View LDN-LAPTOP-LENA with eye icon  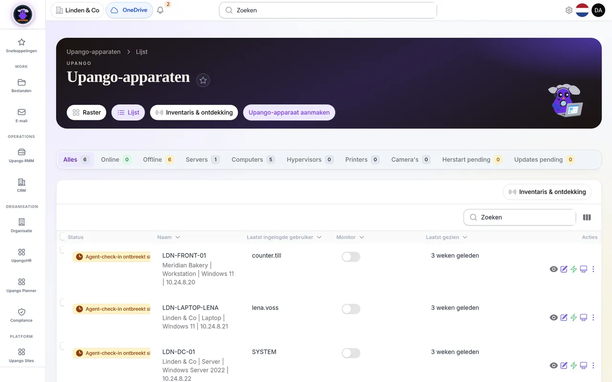[x=554, y=318]
